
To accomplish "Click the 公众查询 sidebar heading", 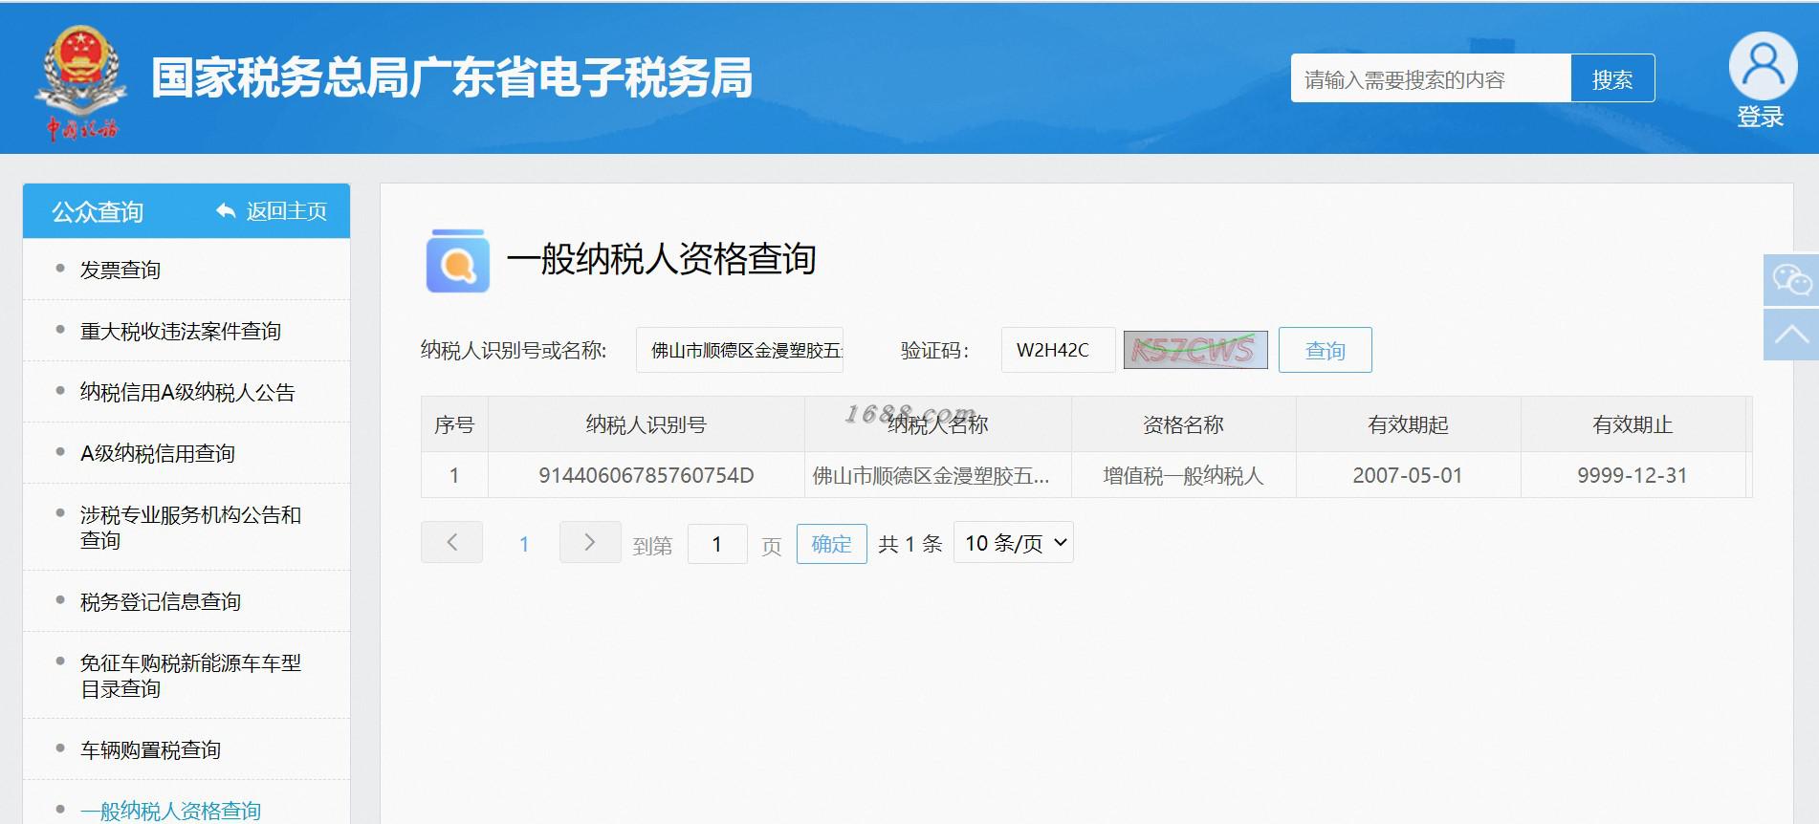I will (x=98, y=211).
